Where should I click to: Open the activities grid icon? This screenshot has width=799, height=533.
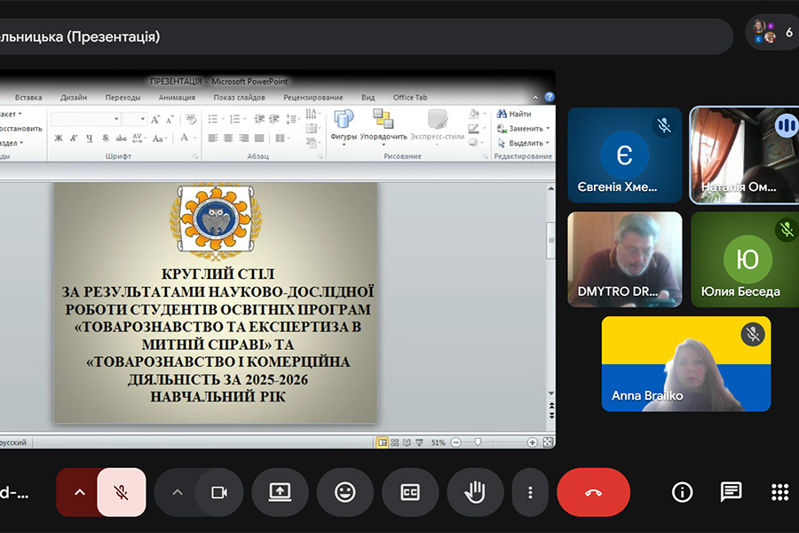click(779, 492)
